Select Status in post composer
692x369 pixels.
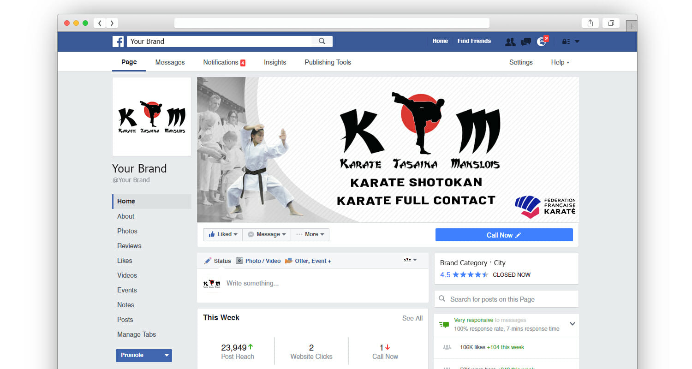coord(217,261)
